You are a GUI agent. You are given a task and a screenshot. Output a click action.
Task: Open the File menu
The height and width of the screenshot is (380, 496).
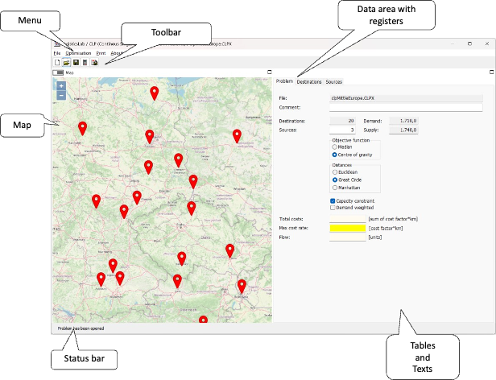coord(57,52)
